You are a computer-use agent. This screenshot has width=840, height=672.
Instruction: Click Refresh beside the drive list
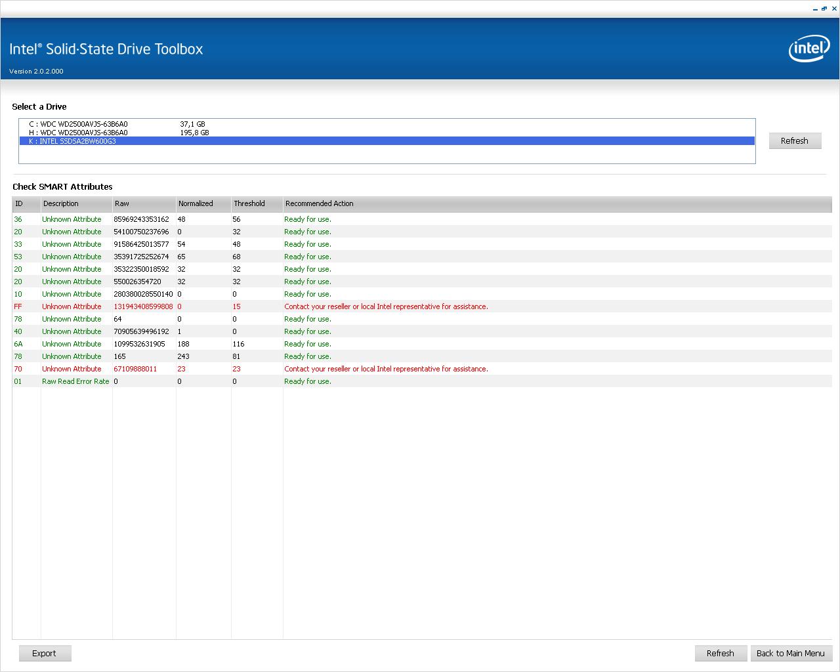(x=795, y=140)
